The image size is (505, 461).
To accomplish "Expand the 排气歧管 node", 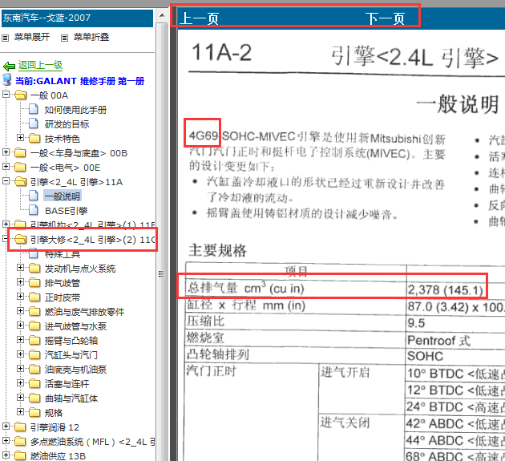I will (x=20, y=282).
